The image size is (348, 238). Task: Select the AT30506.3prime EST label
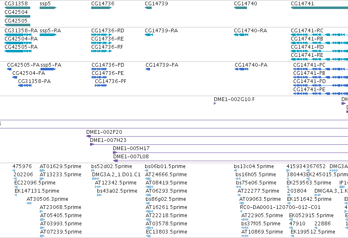47,200
